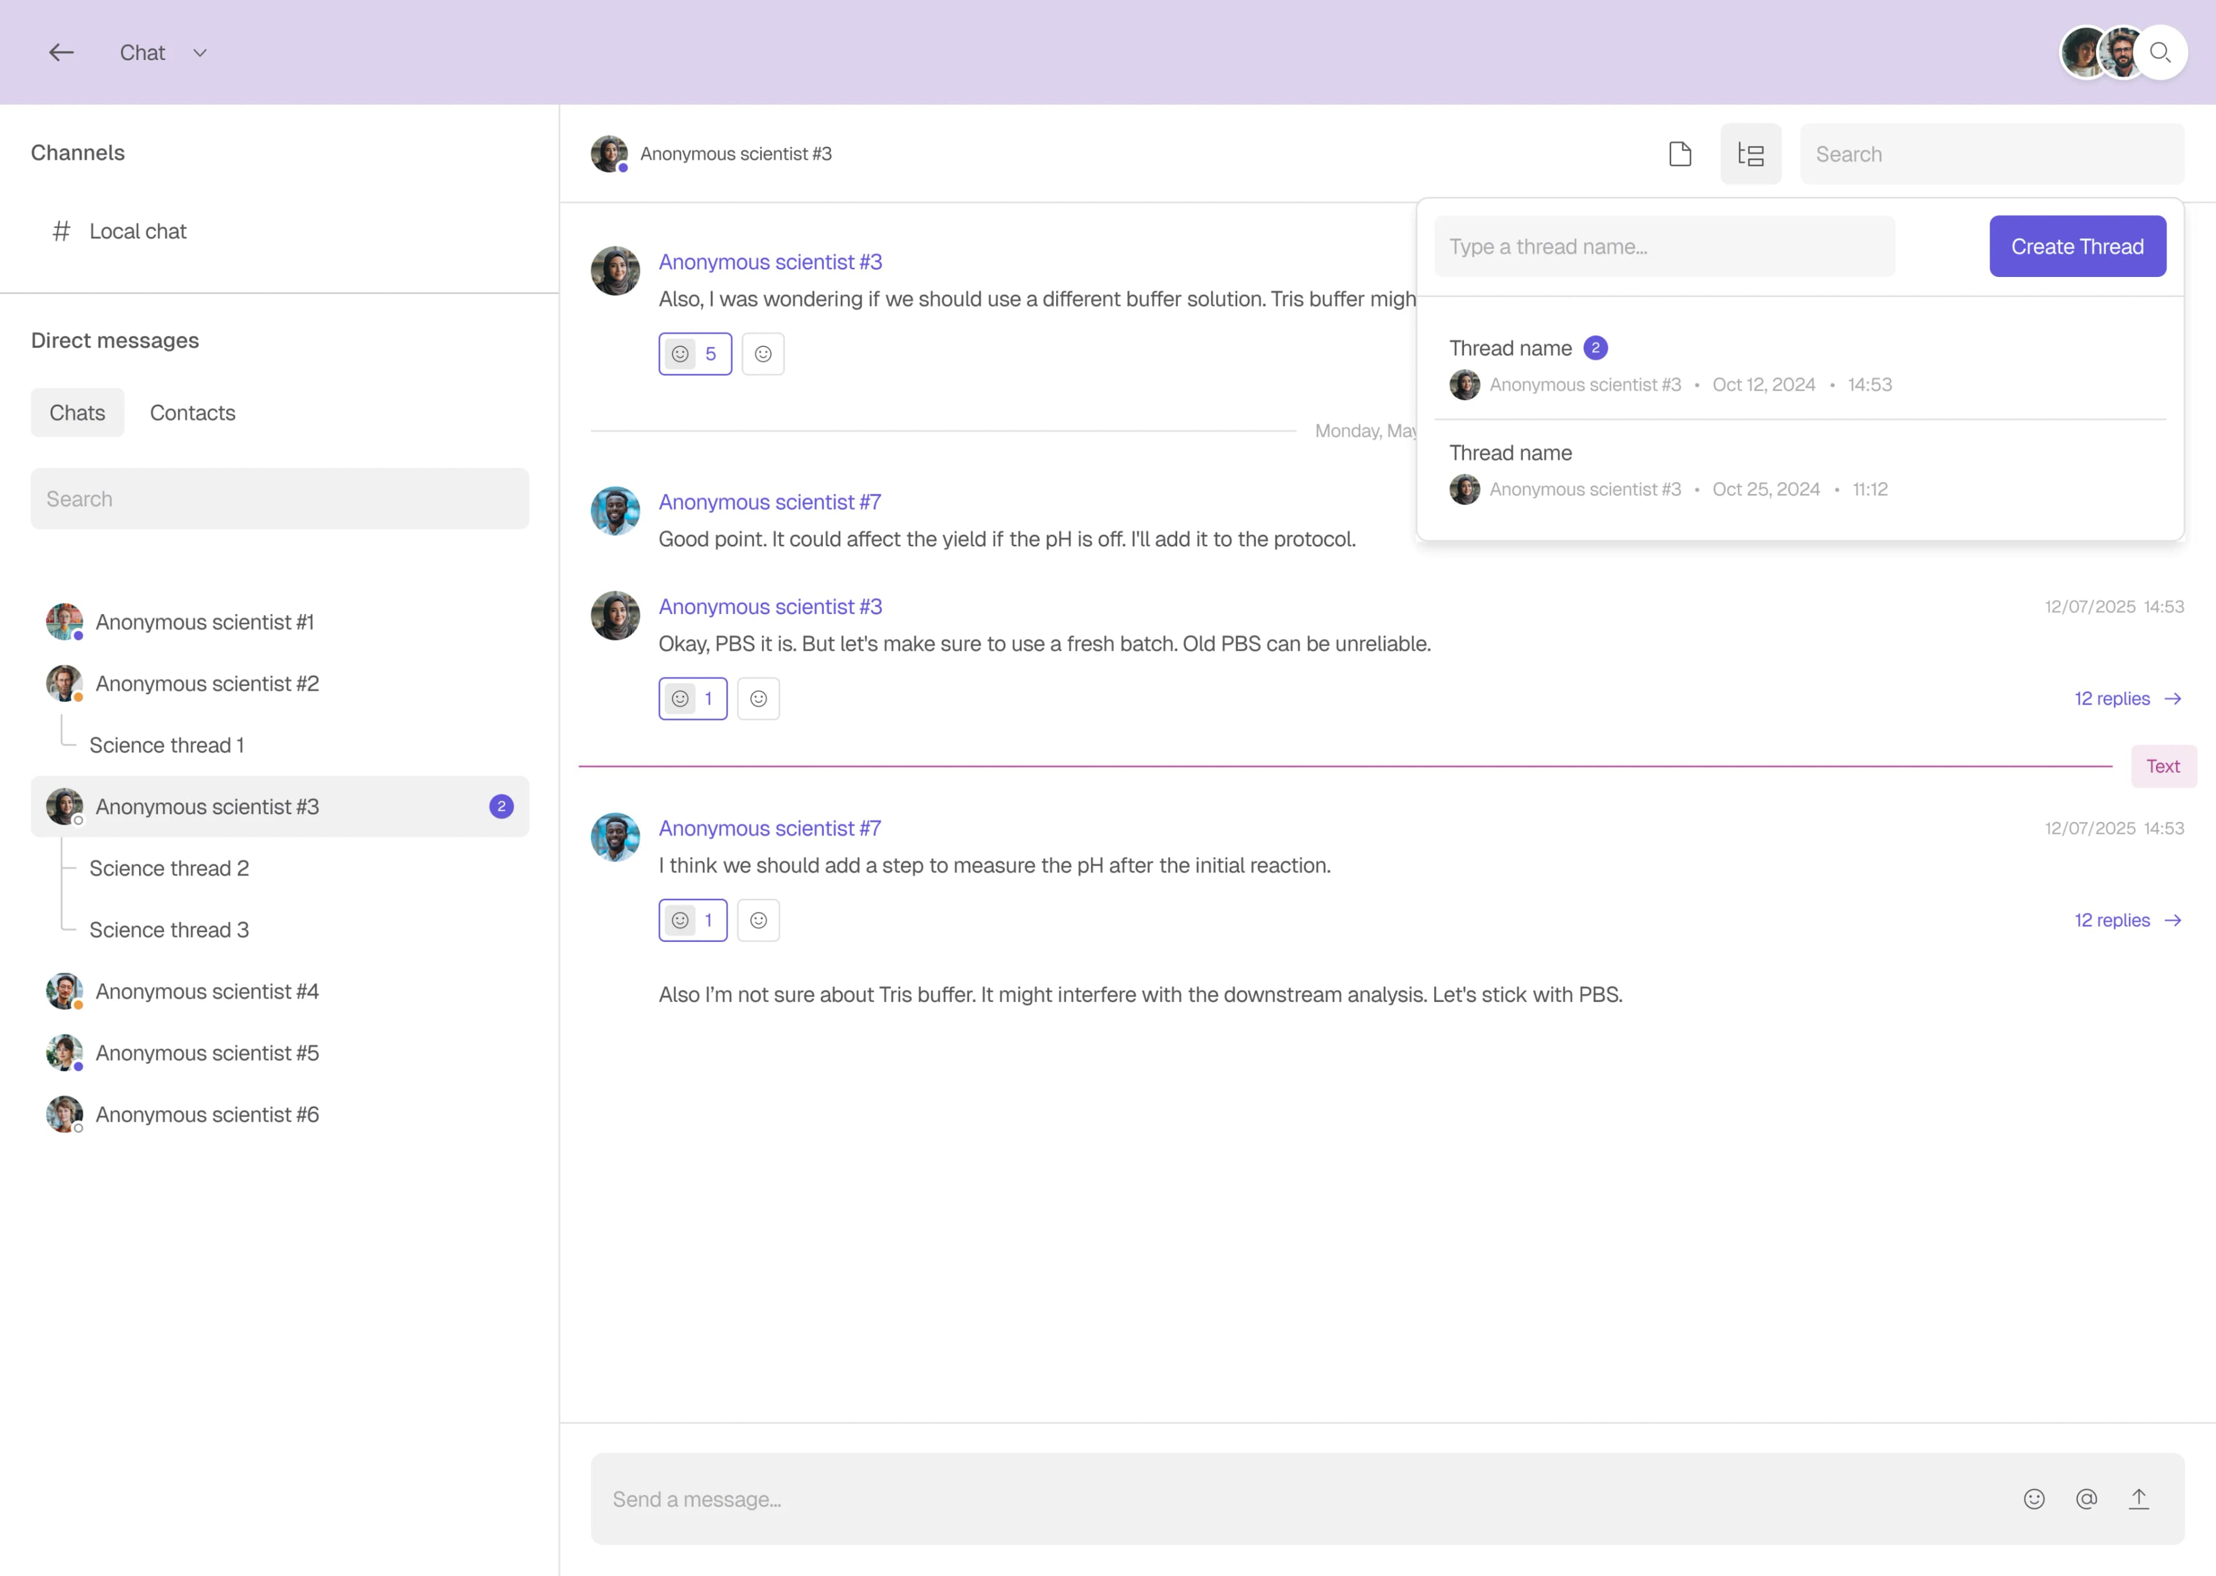
Task: Switch to the Chats tab
Action: point(78,413)
